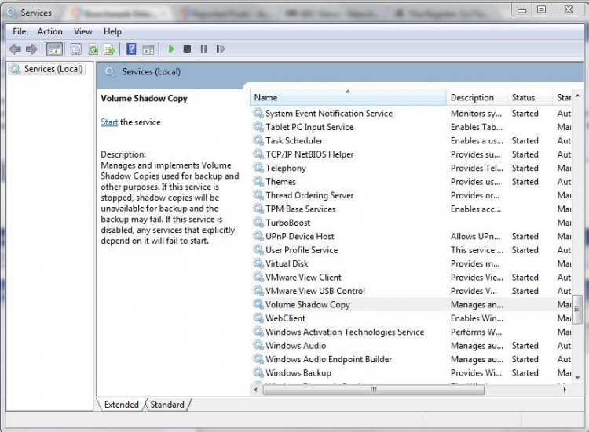
Task: Select Windows Activation Technologies Service
Action: (412, 332)
